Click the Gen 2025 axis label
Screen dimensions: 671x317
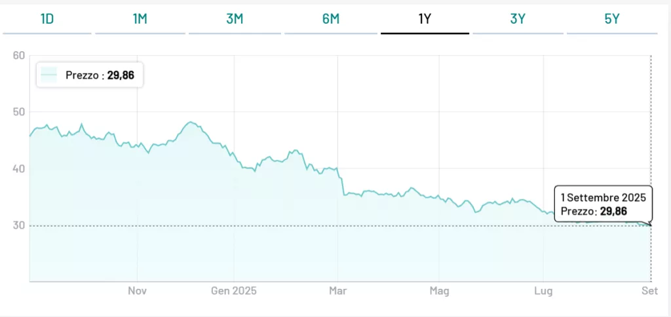point(235,290)
